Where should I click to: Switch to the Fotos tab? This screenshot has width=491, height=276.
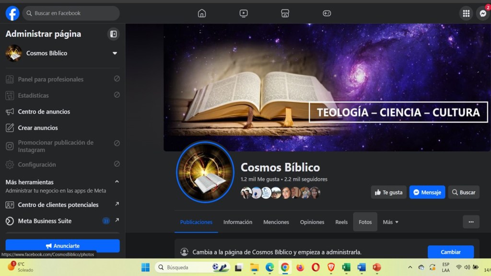click(x=365, y=222)
